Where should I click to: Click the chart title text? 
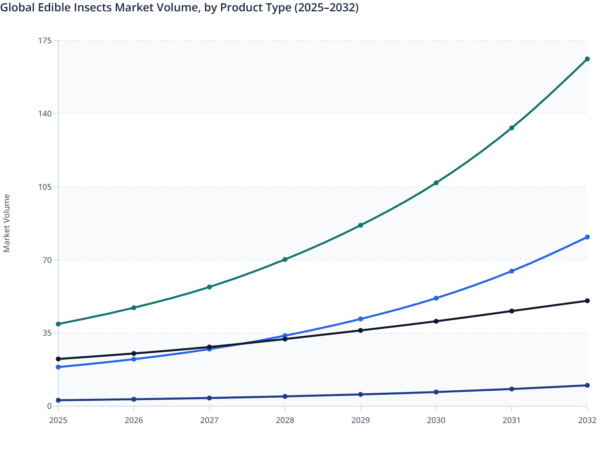click(x=181, y=7)
